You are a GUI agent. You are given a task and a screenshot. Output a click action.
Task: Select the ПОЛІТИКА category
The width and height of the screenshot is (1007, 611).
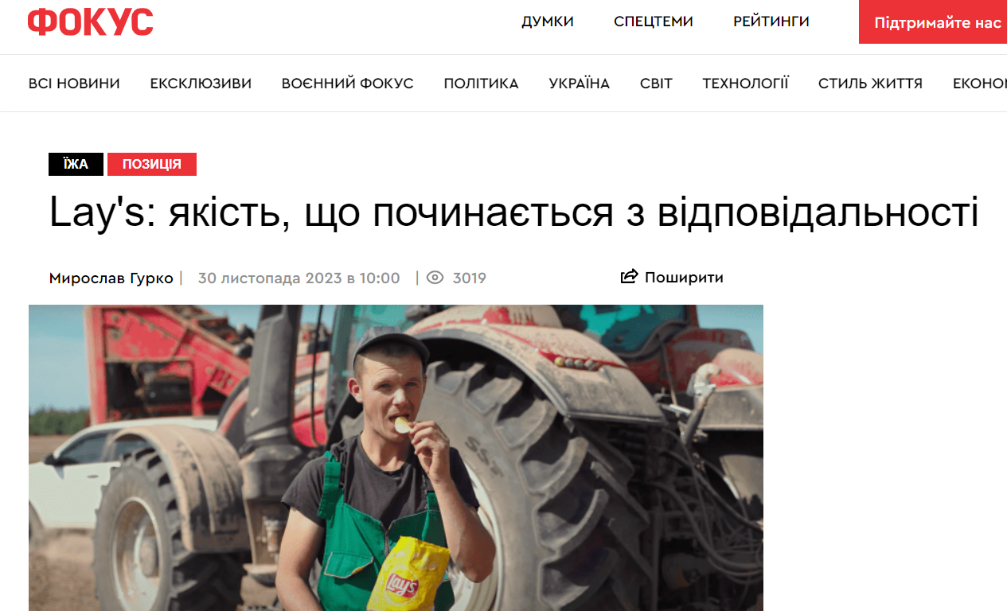point(481,84)
